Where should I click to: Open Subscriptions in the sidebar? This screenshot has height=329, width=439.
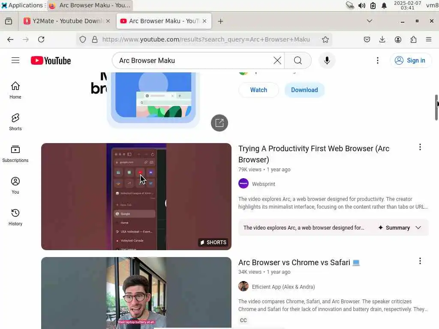click(x=15, y=154)
